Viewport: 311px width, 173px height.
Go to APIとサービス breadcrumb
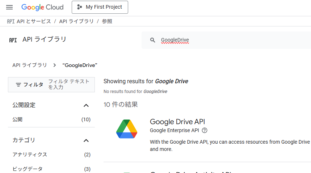point(34,21)
